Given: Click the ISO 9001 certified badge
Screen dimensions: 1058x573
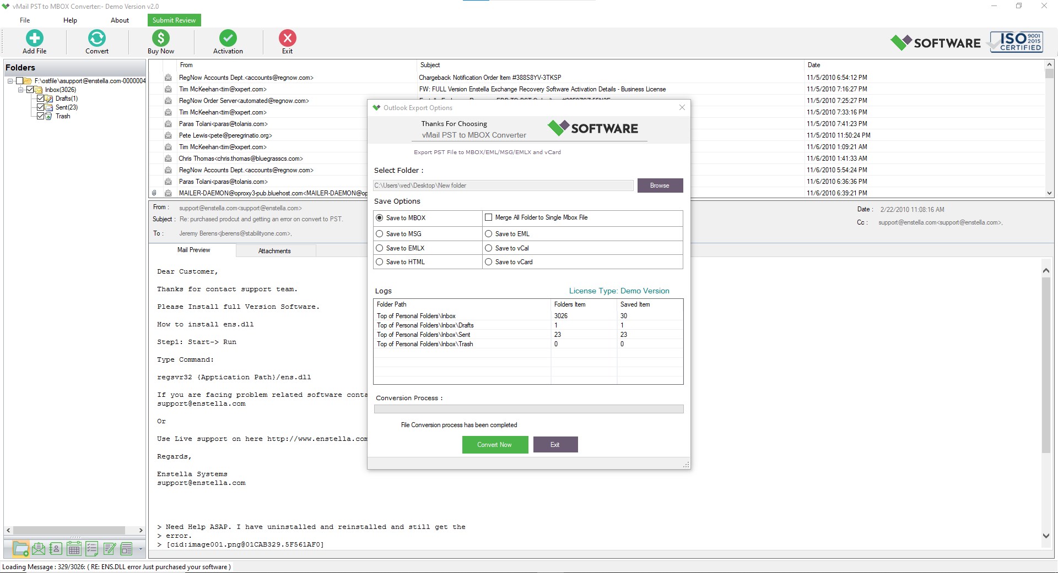Looking at the screenshot, I should tap(1016, 42).
